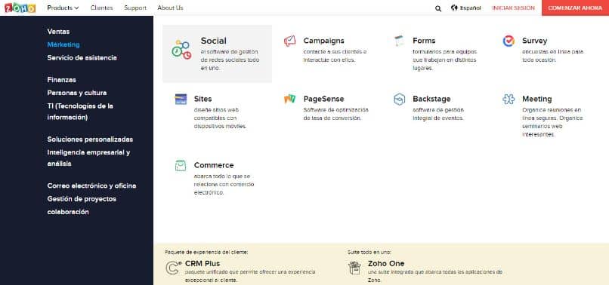The image size is (609, 285).
Task: Click 'diseñe sitios web' description
Action: click(220, 118)
